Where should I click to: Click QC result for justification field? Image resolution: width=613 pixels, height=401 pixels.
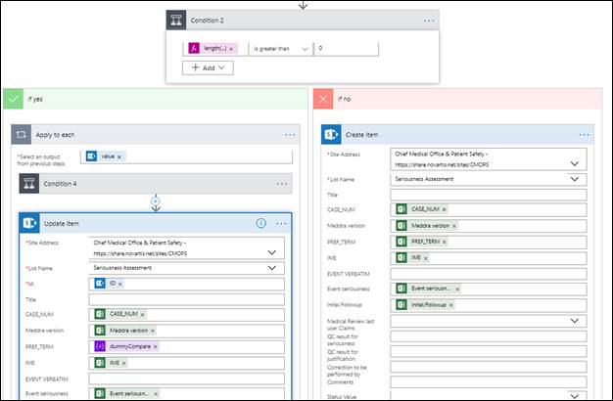tap(489, 351)
